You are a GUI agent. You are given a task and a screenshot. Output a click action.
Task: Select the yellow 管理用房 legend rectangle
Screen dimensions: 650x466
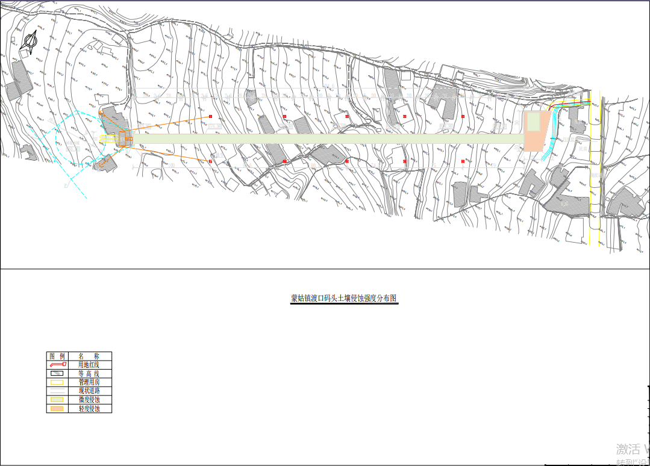58,382
